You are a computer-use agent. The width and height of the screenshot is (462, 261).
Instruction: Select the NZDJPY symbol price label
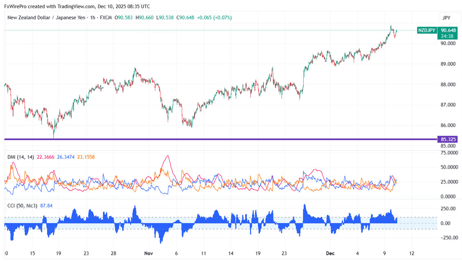[x=427, y=30]
